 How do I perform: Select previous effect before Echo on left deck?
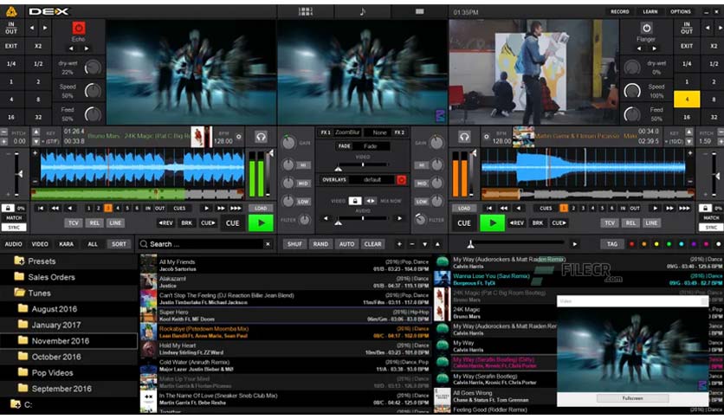click(x=71, y=48)
